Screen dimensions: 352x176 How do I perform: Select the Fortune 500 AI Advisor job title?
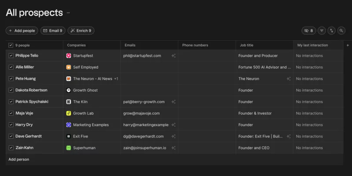tap(265, 67)
